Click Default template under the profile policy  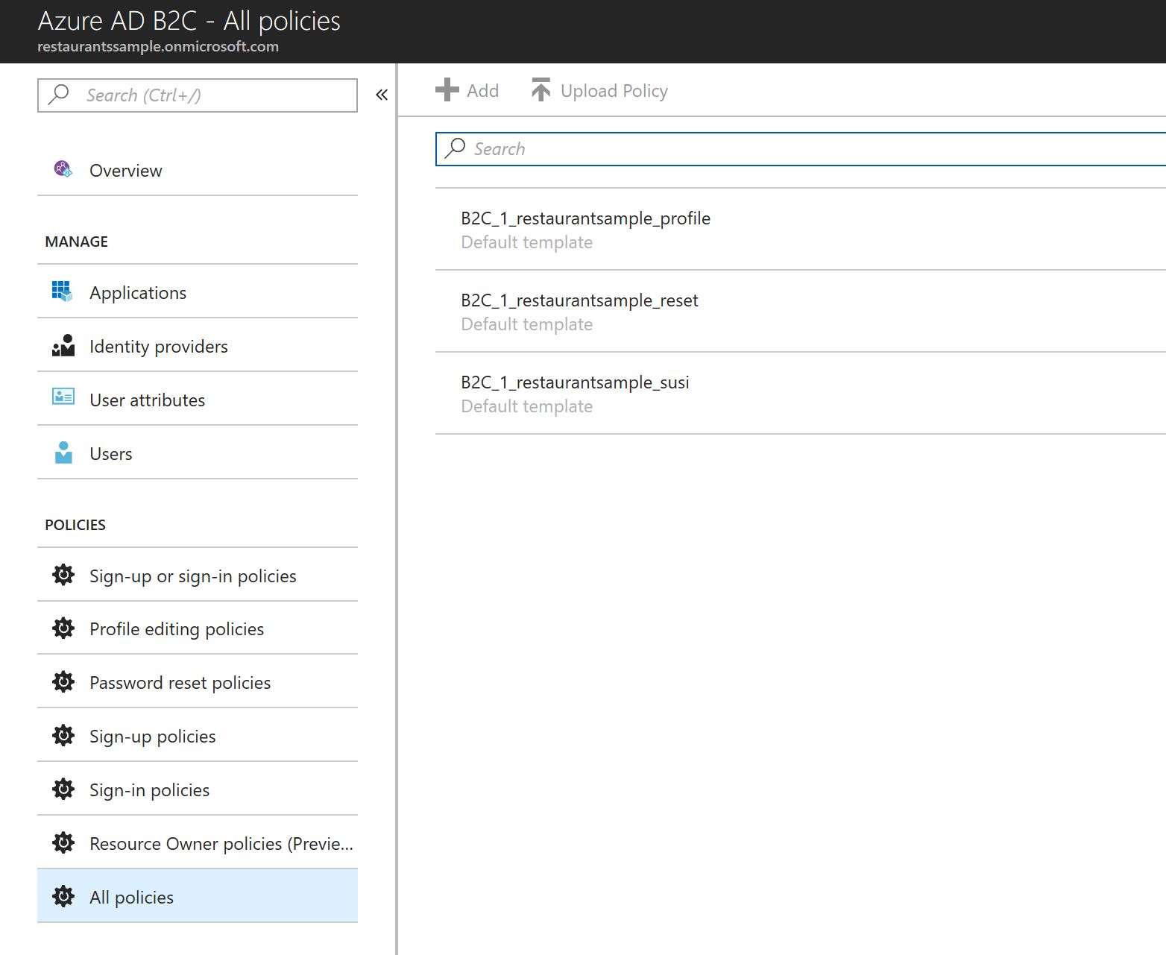tap(527, 242)
